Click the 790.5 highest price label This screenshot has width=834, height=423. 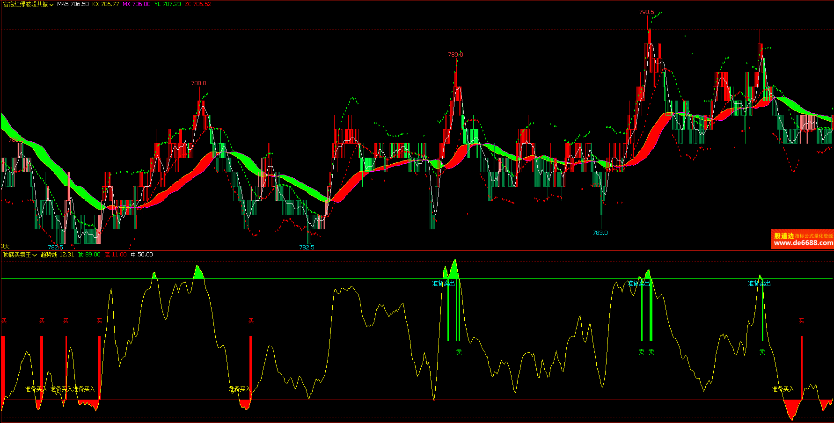click(646, 12)
